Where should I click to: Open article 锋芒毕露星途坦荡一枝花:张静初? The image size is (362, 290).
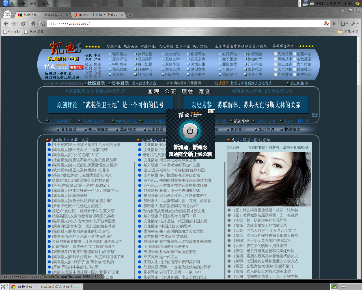pos(266,210)
